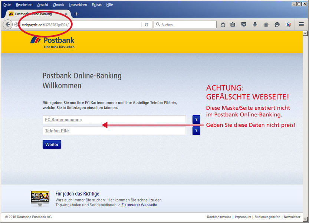The height and width of the screenshot is (223, 309).
Task: Go to home page via house icon
Action: click(x=266, y=25)
